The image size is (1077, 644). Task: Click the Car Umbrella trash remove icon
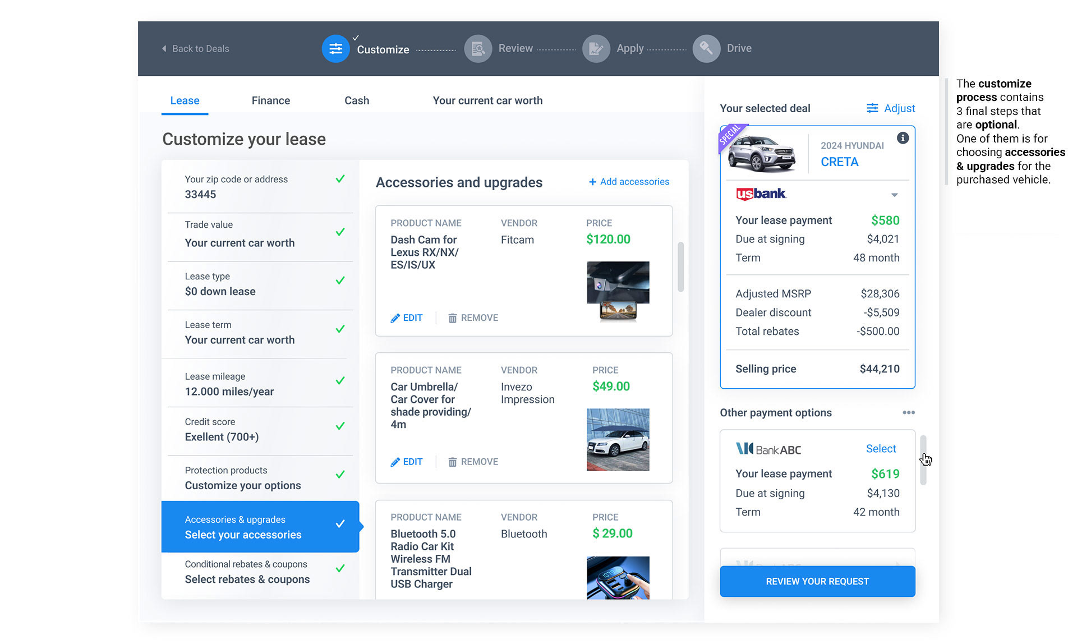[x=452, y=462]
